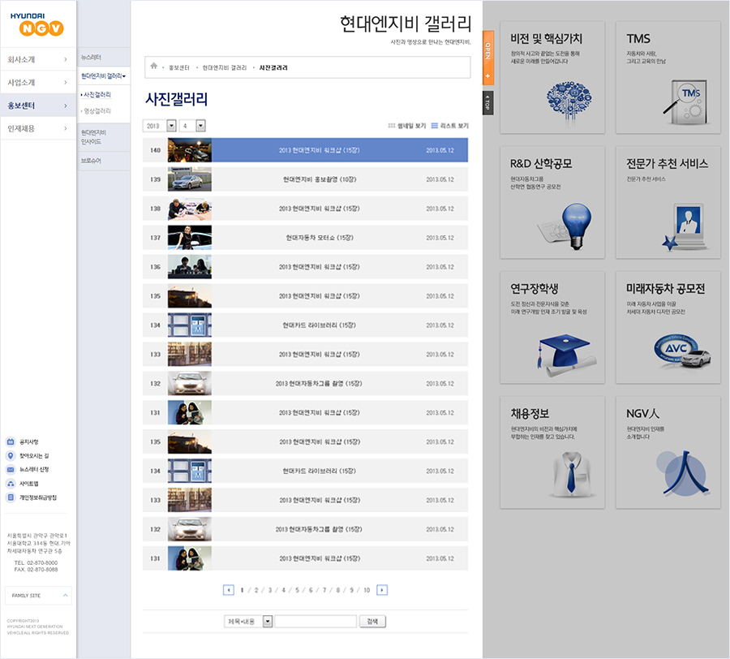Select 사진갤러리 in the side submenu
The image size is (730, 659).
click(97, 94)
